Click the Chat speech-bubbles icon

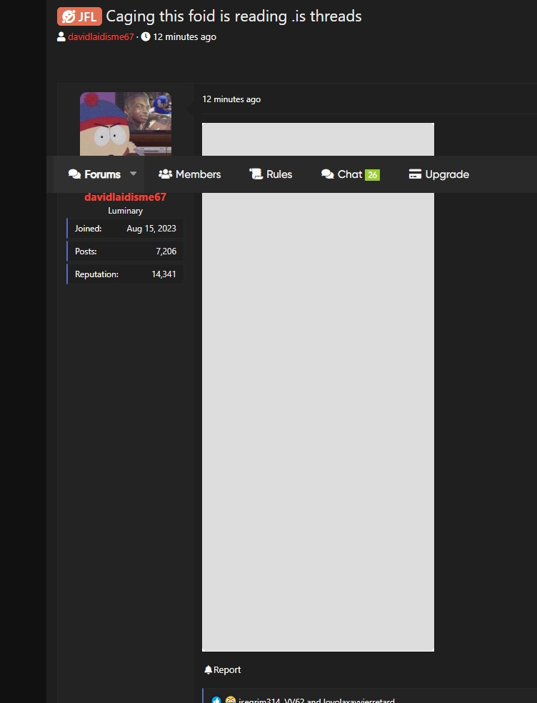[x=328, y=174]
